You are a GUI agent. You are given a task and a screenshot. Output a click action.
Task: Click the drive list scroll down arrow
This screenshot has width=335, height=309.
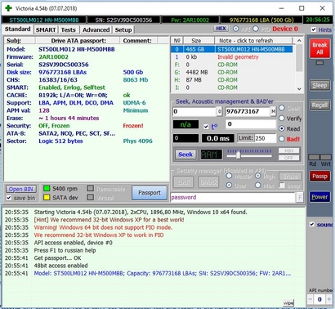(299, 88)
